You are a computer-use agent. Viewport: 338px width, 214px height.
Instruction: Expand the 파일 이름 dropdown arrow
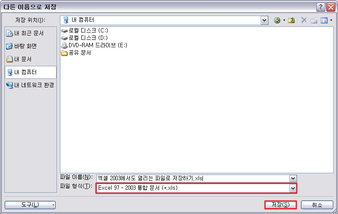pyautogui.click(x=293, y=178)
